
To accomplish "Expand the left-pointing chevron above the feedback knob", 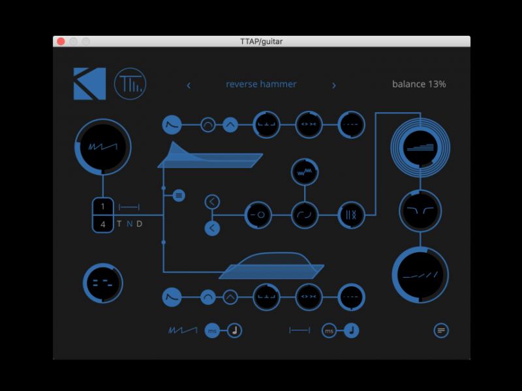I will coord(212,201).
